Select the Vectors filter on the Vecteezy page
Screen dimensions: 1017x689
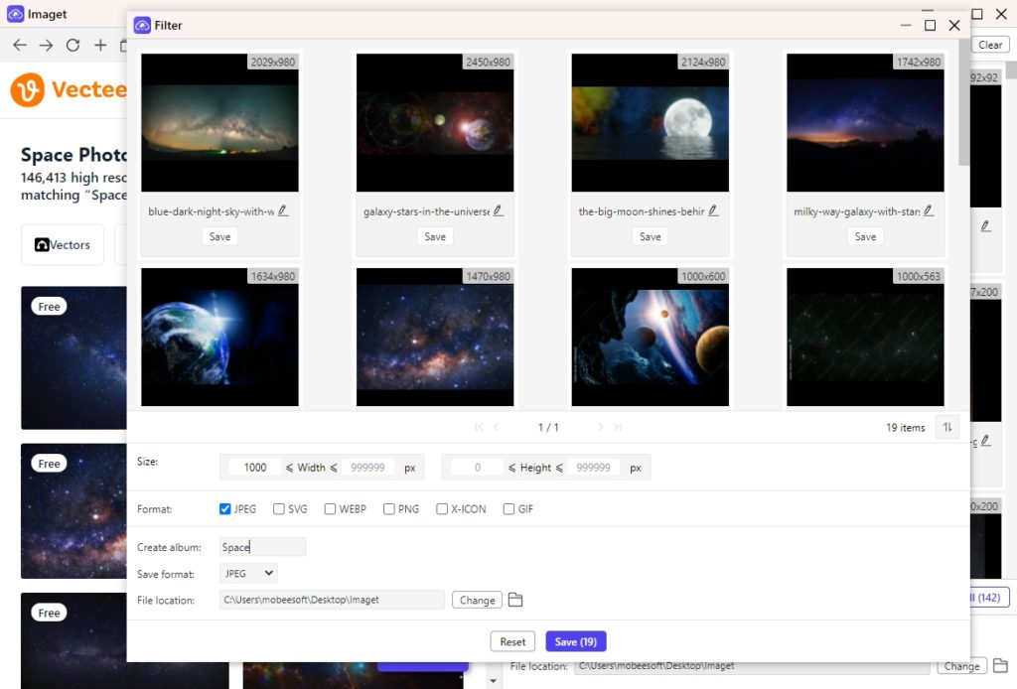pos(62,244)
